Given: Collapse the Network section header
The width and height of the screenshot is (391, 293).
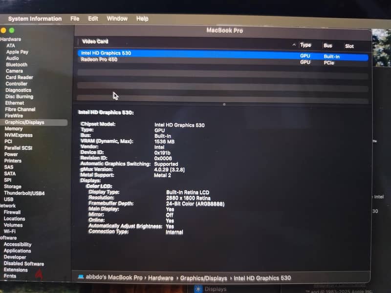Looking at the screenshot, I should tap(8, 206).
